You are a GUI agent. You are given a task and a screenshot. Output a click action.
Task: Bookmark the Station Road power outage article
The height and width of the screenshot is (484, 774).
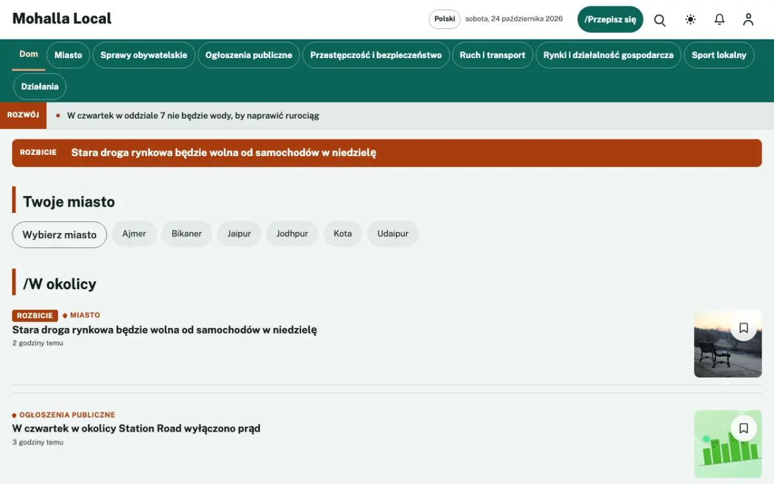click(744, 428)
